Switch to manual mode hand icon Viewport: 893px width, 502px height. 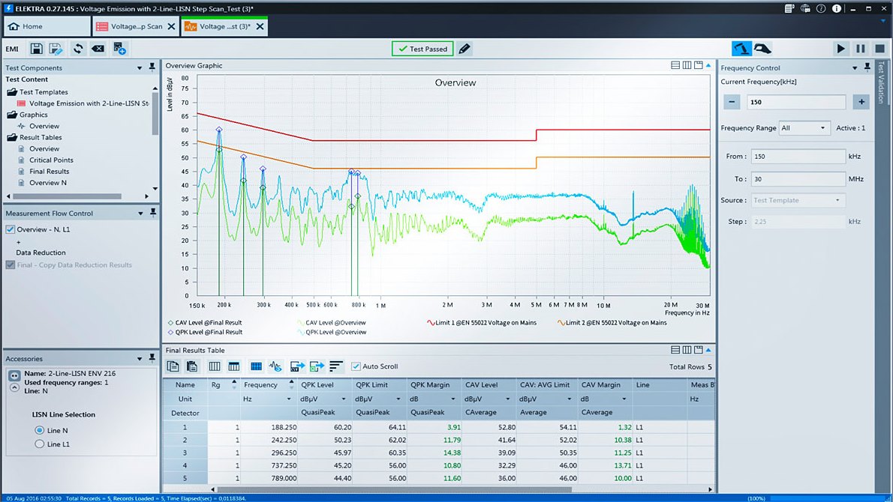[762, 49]
